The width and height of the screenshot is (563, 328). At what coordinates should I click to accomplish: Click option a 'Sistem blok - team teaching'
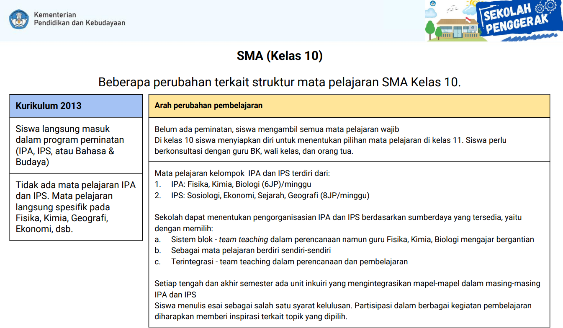click(352, 240)
